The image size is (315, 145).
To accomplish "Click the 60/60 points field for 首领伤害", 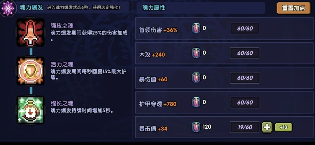I will [245, 29].
